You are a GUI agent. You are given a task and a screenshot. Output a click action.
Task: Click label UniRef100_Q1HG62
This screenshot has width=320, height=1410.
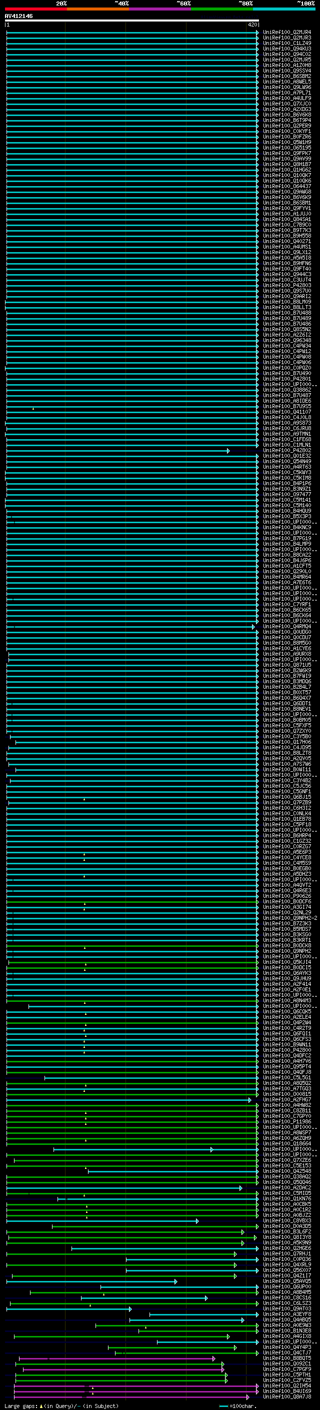tap(287, 170)
